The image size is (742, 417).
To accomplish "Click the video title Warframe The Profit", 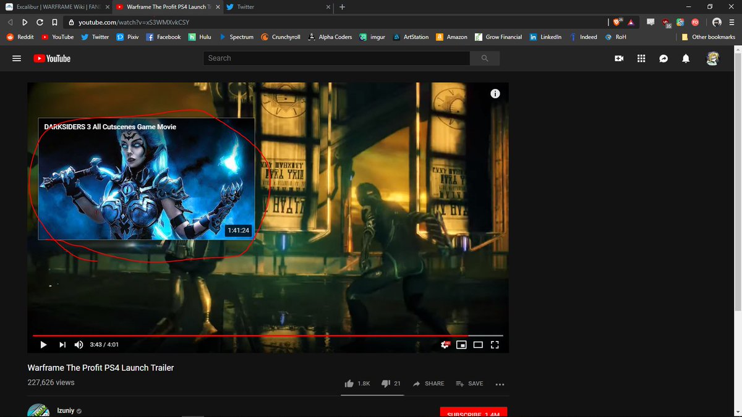I will pyautogui.click(x=101, y=368).
